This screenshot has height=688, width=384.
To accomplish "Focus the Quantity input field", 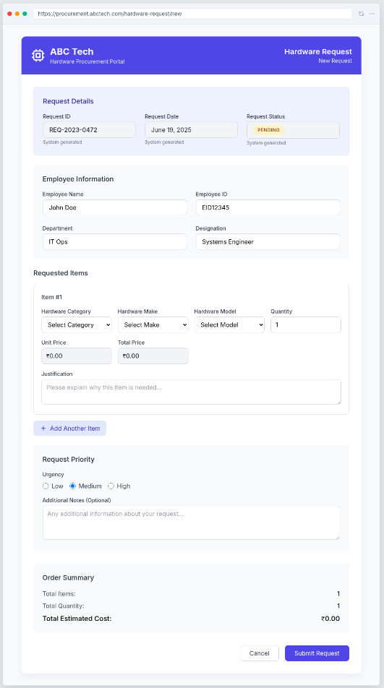I will coord(306,324).
